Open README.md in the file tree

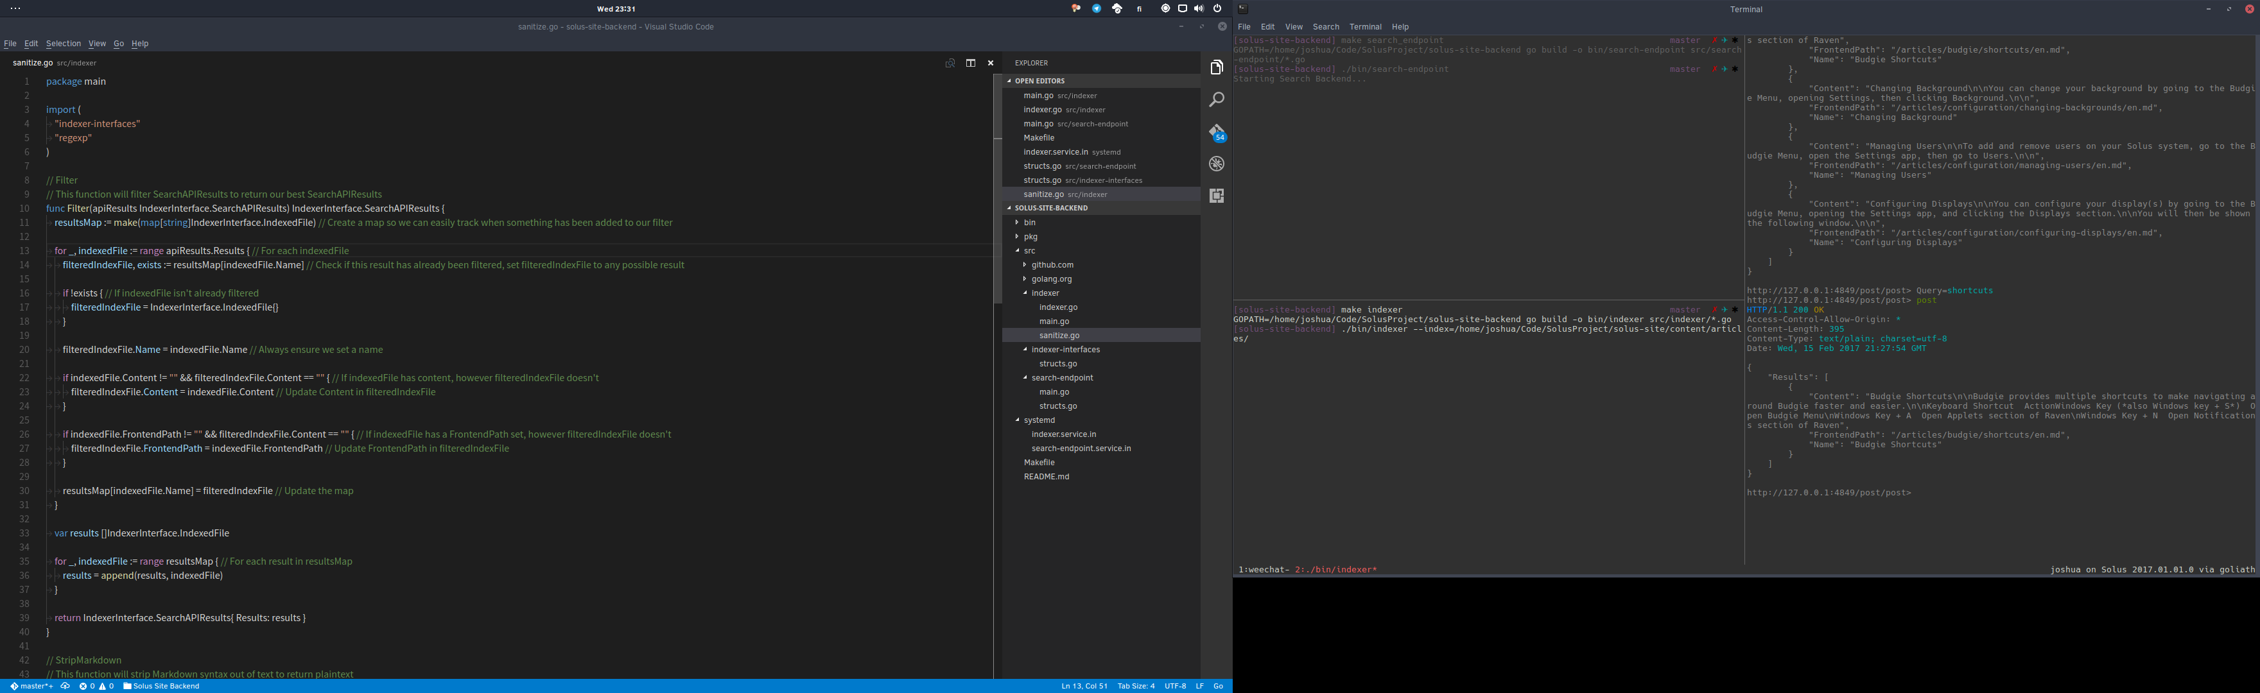1101,476
